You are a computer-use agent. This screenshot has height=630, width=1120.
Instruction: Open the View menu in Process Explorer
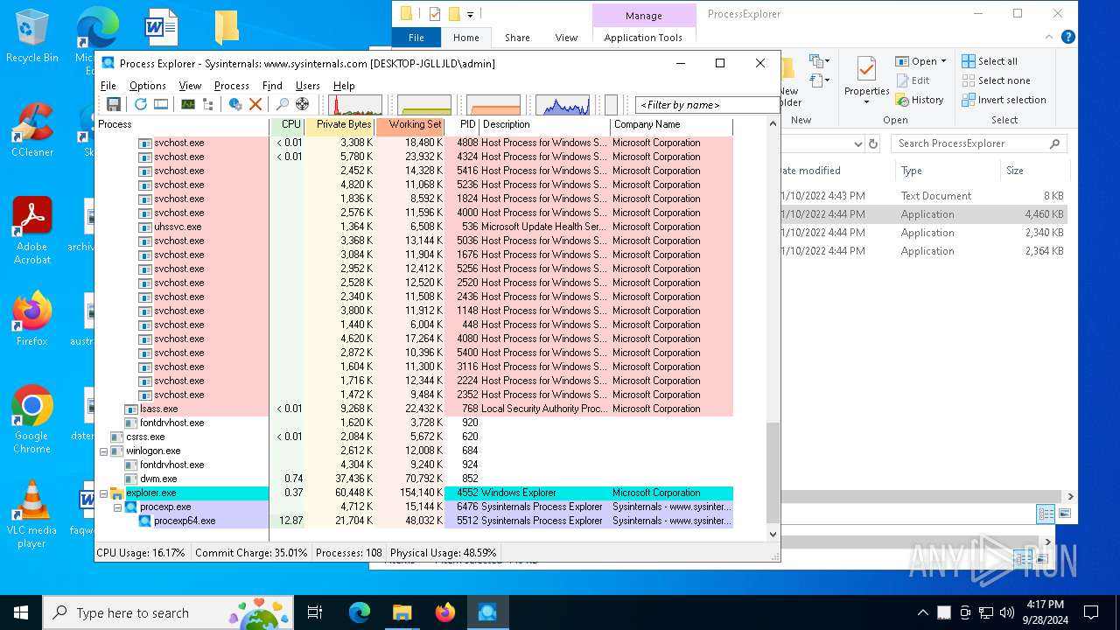pos(190,86)
